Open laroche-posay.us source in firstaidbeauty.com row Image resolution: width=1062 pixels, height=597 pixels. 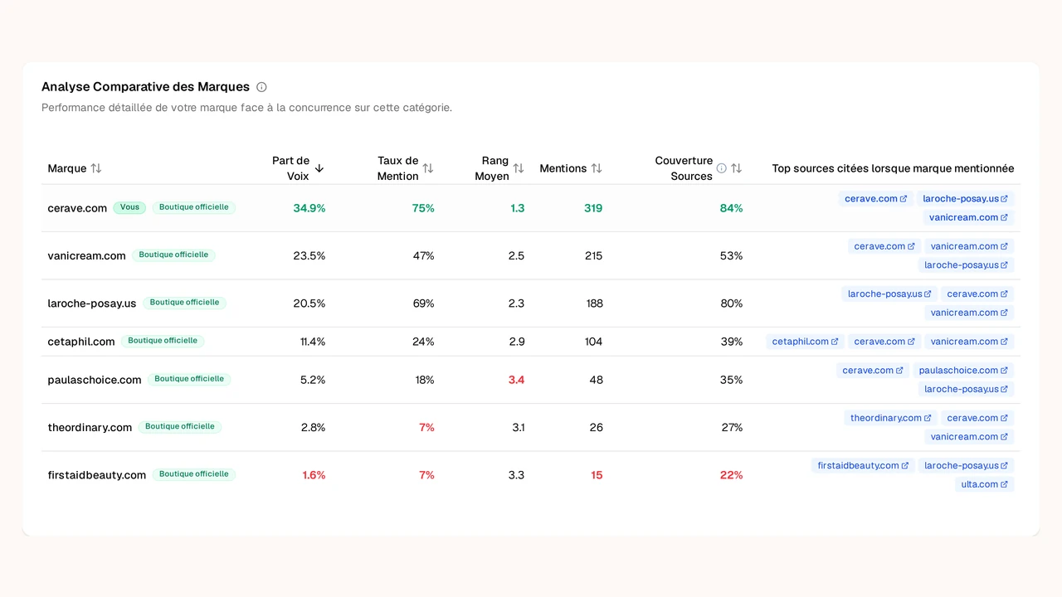(966, 466)
